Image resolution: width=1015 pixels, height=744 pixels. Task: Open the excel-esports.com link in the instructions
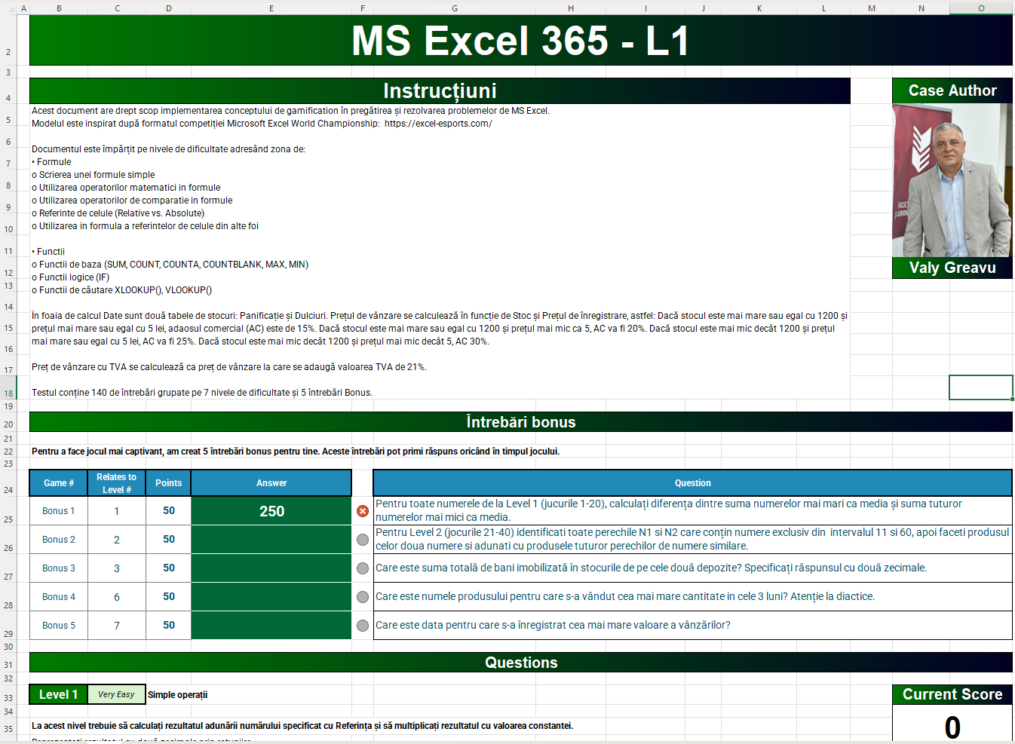438,124
